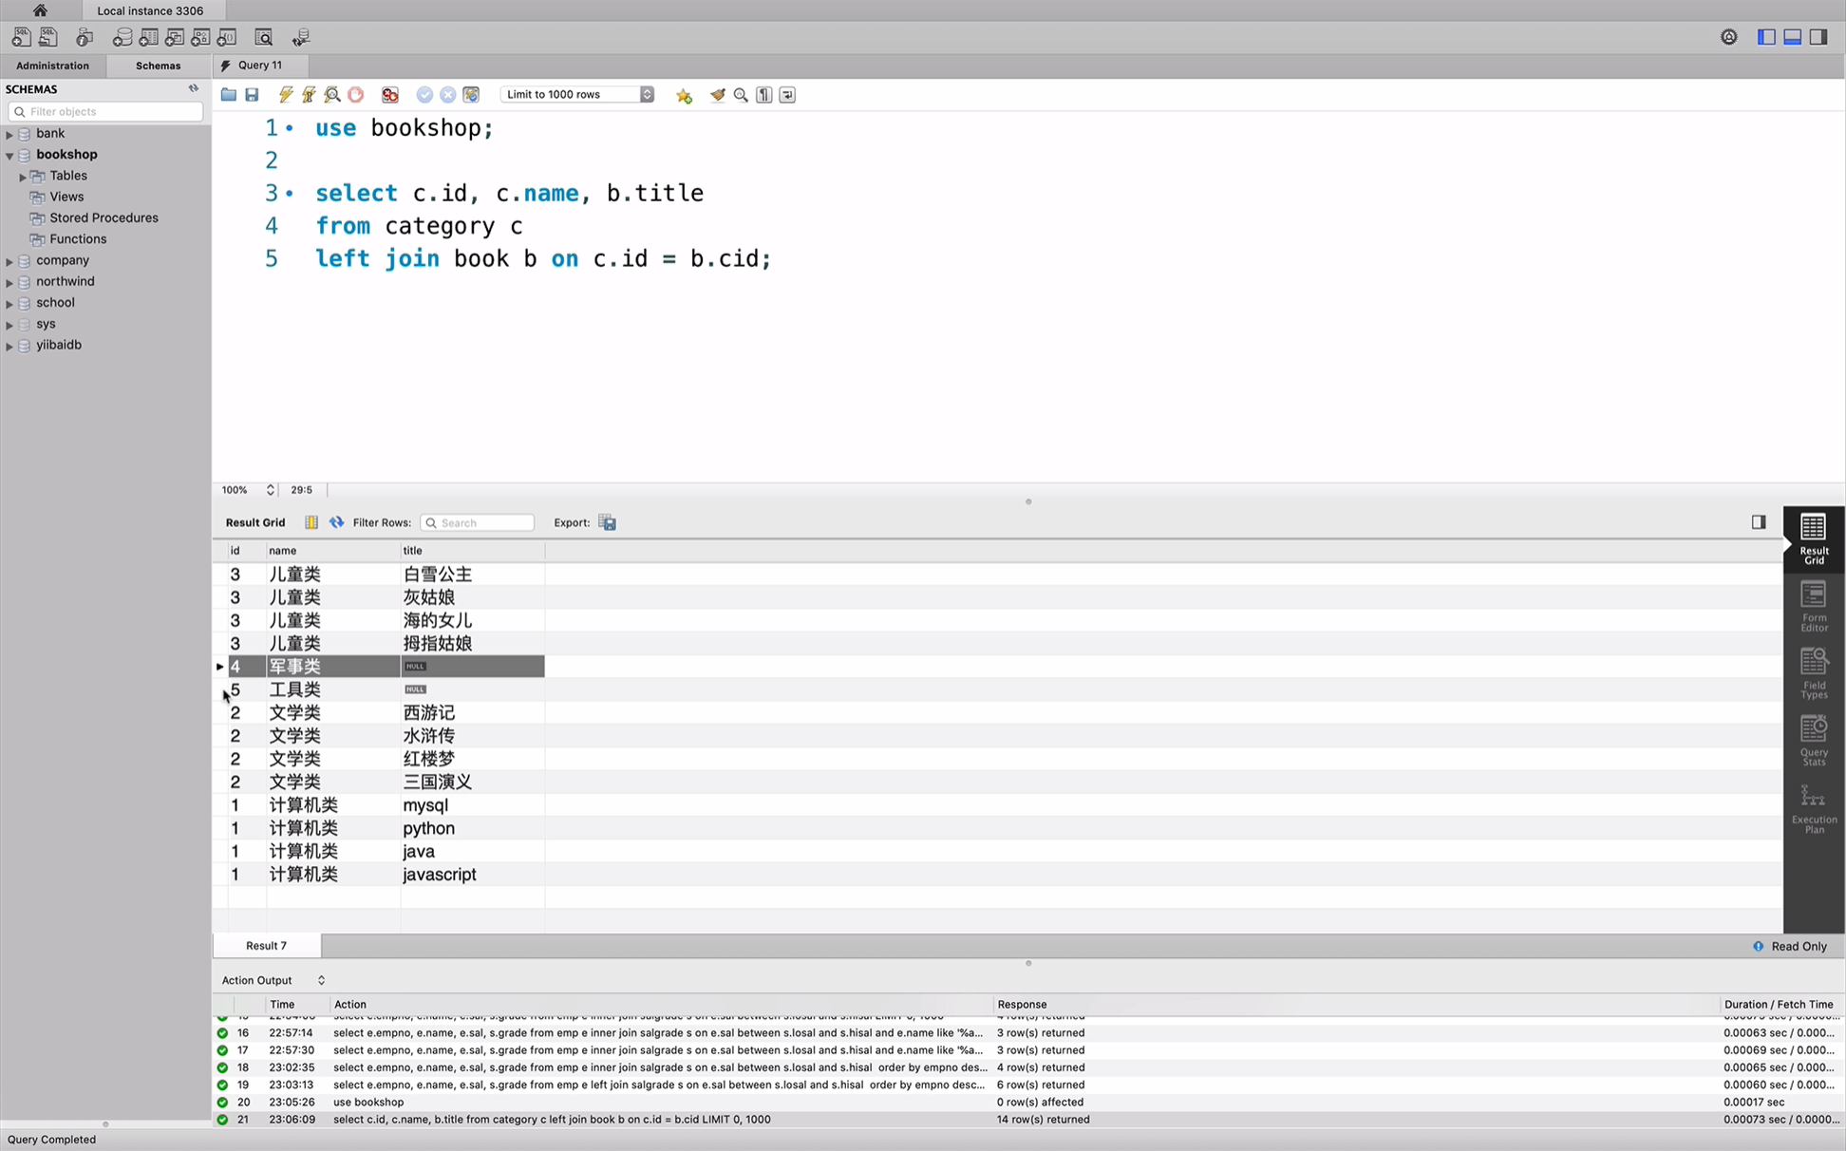
Task: Toggle the right sidebar panel icon
Action: [x=1818, y=37]
